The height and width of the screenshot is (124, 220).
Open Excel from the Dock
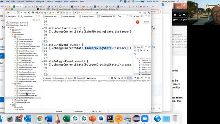pos(66,118)
